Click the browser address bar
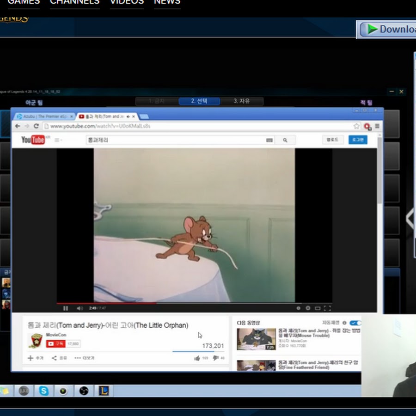The image size is (416, 416). click(x=198, y=126)
